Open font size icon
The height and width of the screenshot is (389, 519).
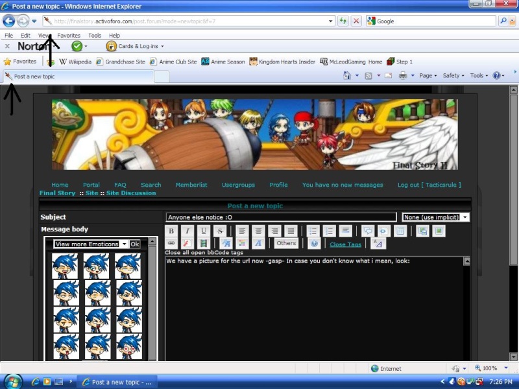pyautogui.click(x=226, y=244)
